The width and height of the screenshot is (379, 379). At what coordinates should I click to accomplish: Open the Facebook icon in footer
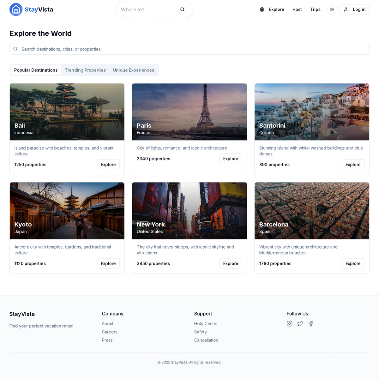click(311, 324)
